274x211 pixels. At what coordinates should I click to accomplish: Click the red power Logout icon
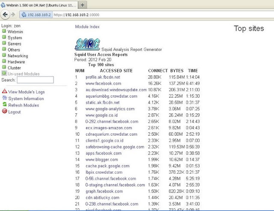(x=5, y=111)
